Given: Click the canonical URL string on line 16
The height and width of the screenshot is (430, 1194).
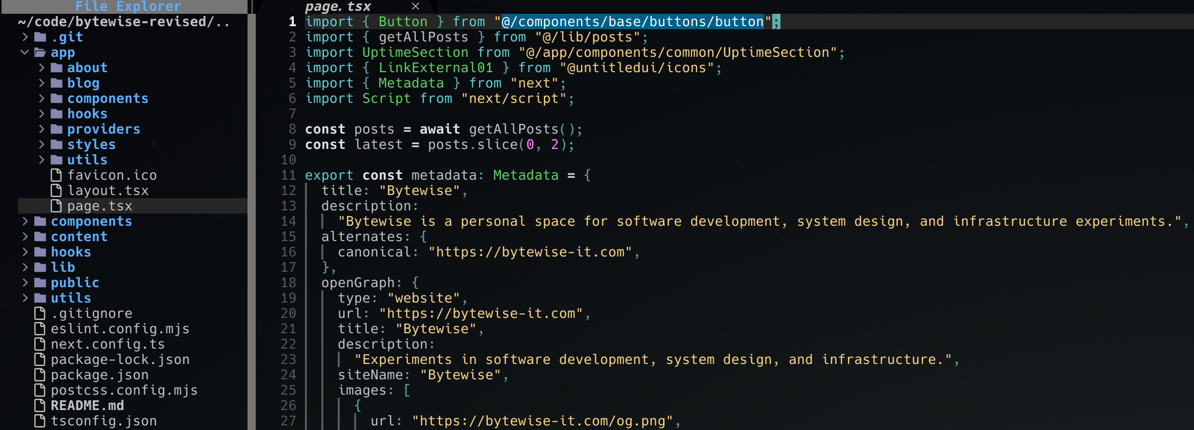Looking at the screenshot, I should pos(530,252).
